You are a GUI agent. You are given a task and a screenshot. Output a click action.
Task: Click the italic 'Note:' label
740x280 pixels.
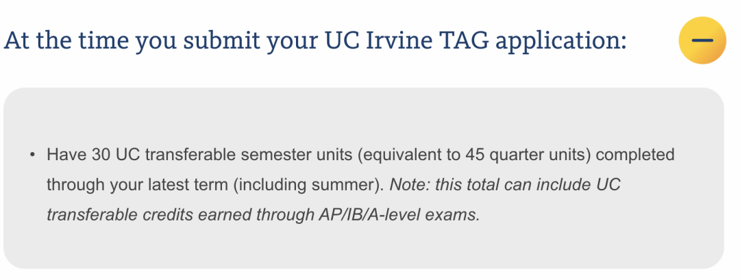(410, 185)
